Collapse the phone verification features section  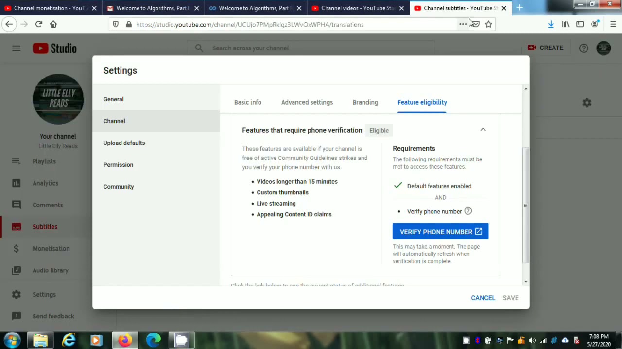(x=483, y=130)
